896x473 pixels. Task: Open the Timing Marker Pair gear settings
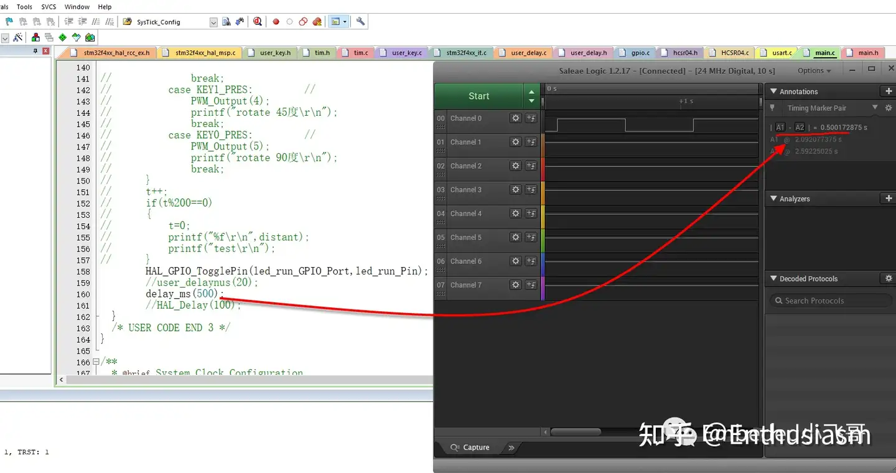(889, 108)
